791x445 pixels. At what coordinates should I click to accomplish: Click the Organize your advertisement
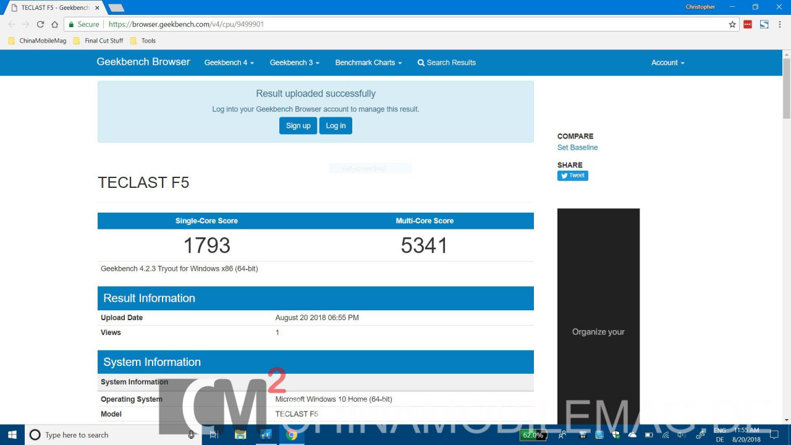pos(598,316)
